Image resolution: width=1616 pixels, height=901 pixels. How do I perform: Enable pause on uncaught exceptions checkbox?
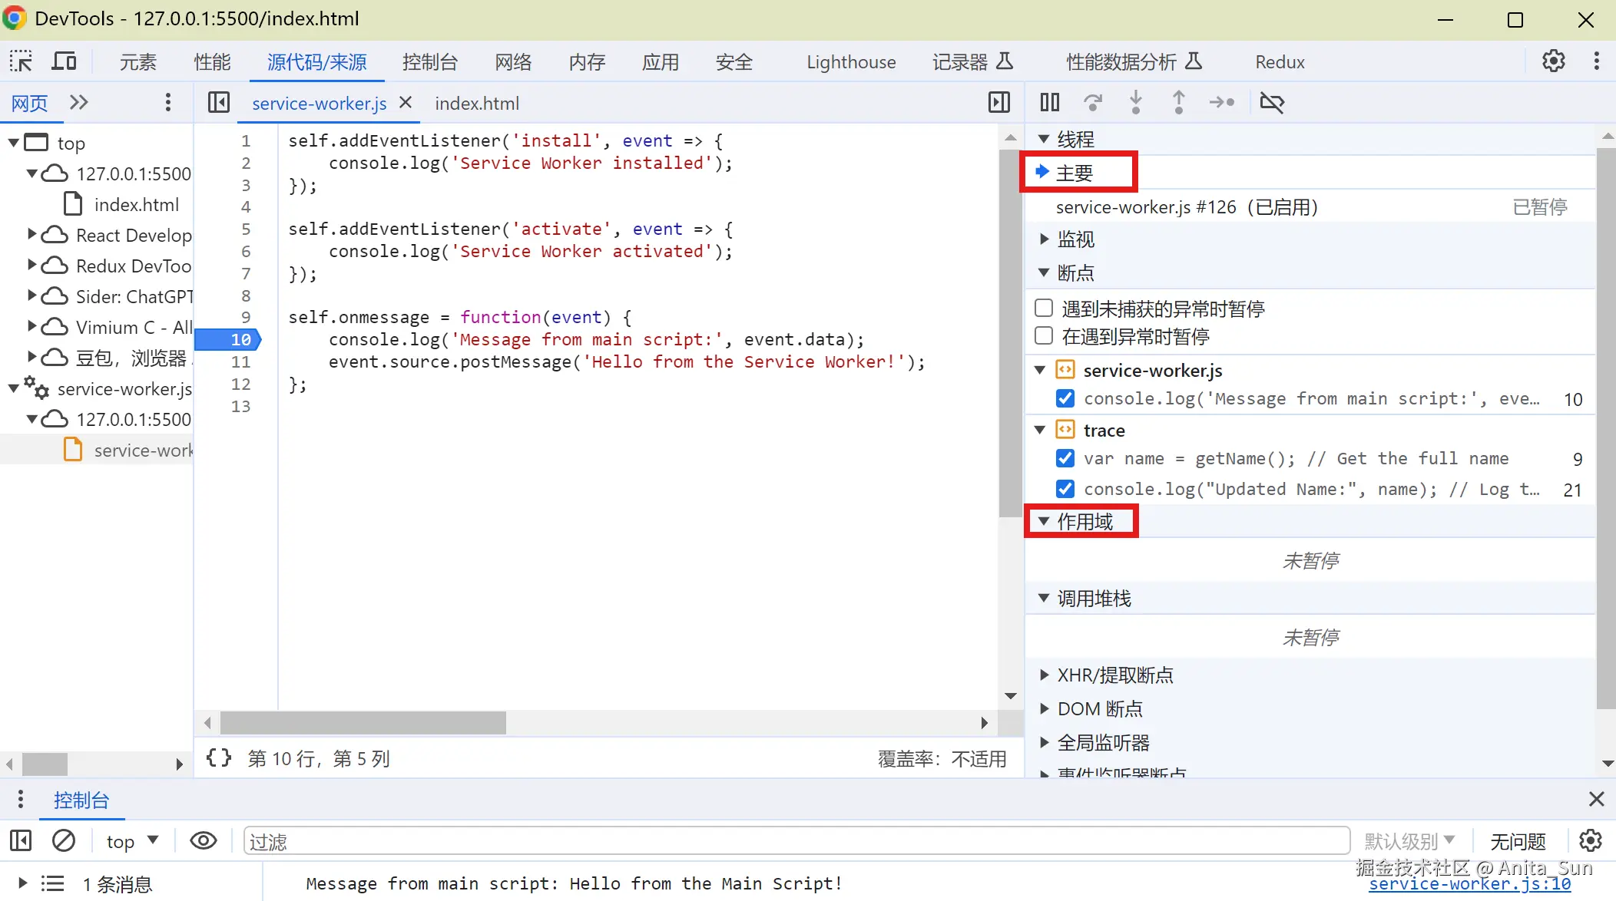(1044, 309)
